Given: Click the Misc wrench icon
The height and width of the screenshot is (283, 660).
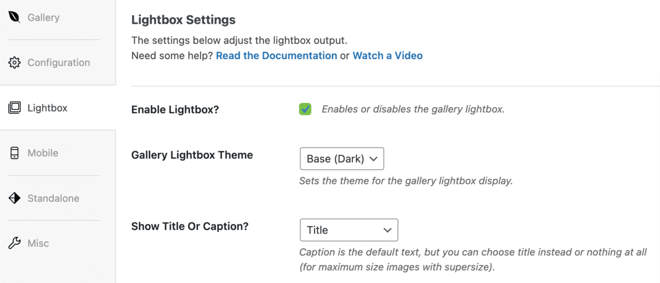Looking at the screenshot, I should tap(14, 243).
